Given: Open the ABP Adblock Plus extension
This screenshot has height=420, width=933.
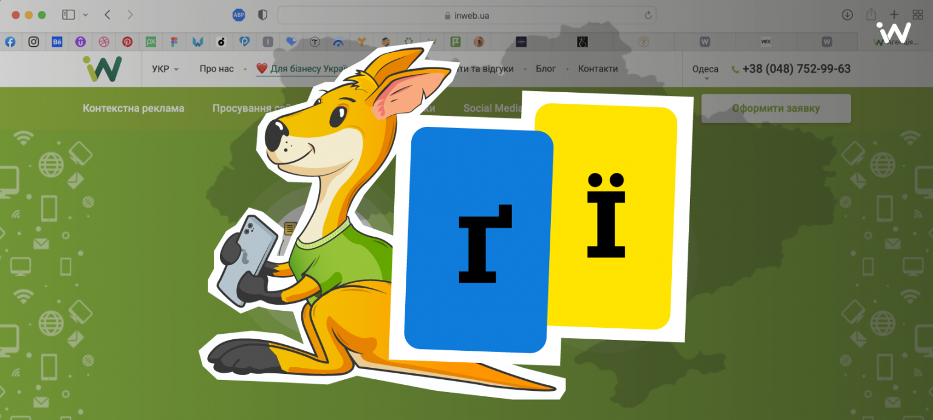Looking at the screenshot, I should [x=239, y=15].
